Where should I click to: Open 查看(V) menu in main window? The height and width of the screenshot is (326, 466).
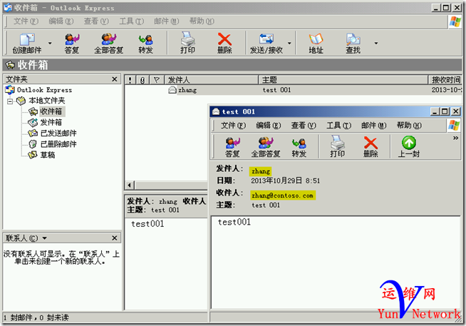coord(96,21)
